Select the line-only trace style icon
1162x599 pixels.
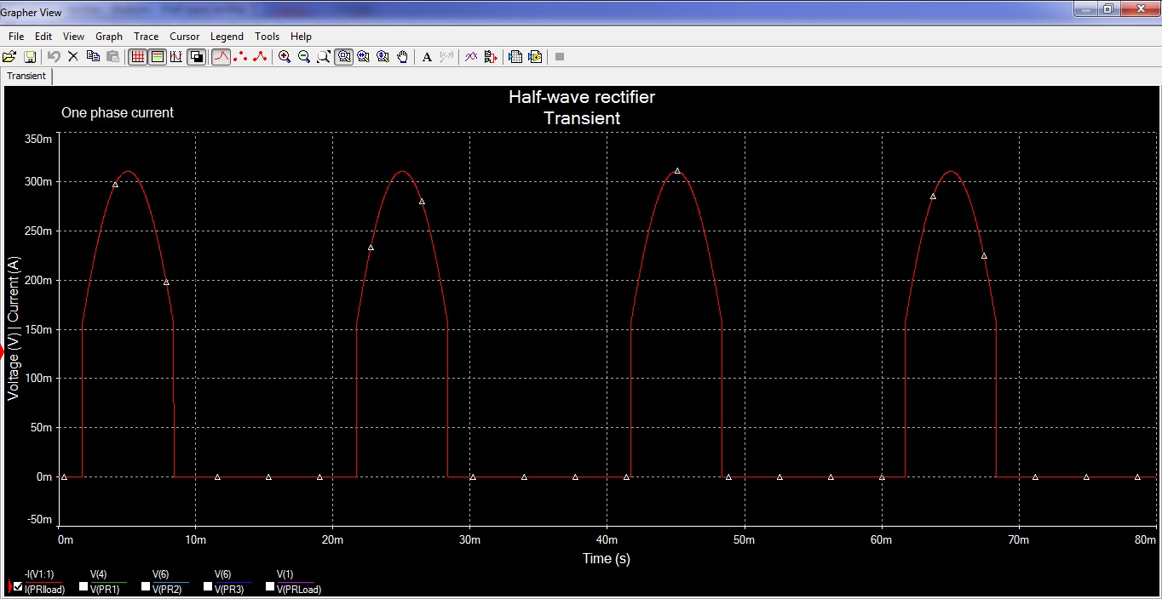220,56
